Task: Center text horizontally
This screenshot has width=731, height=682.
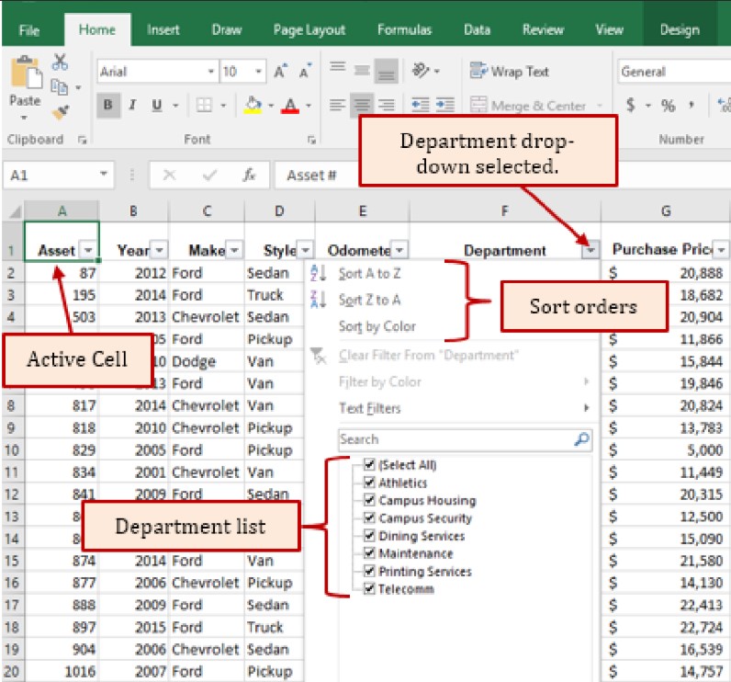Action: pos(362,105)
